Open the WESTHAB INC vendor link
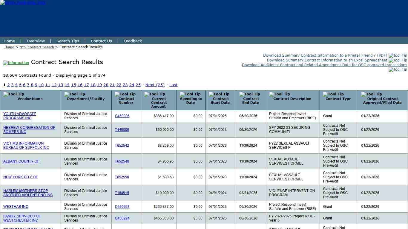The height and width of the screenshot is (229, 408). (x=16, y=207)
